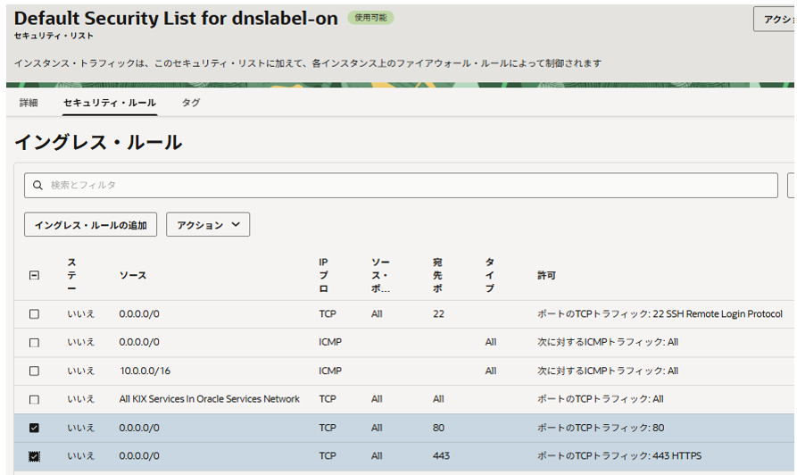The image size is (797, 475).
Task: Click the search magnifier icon
Action: 37,186
